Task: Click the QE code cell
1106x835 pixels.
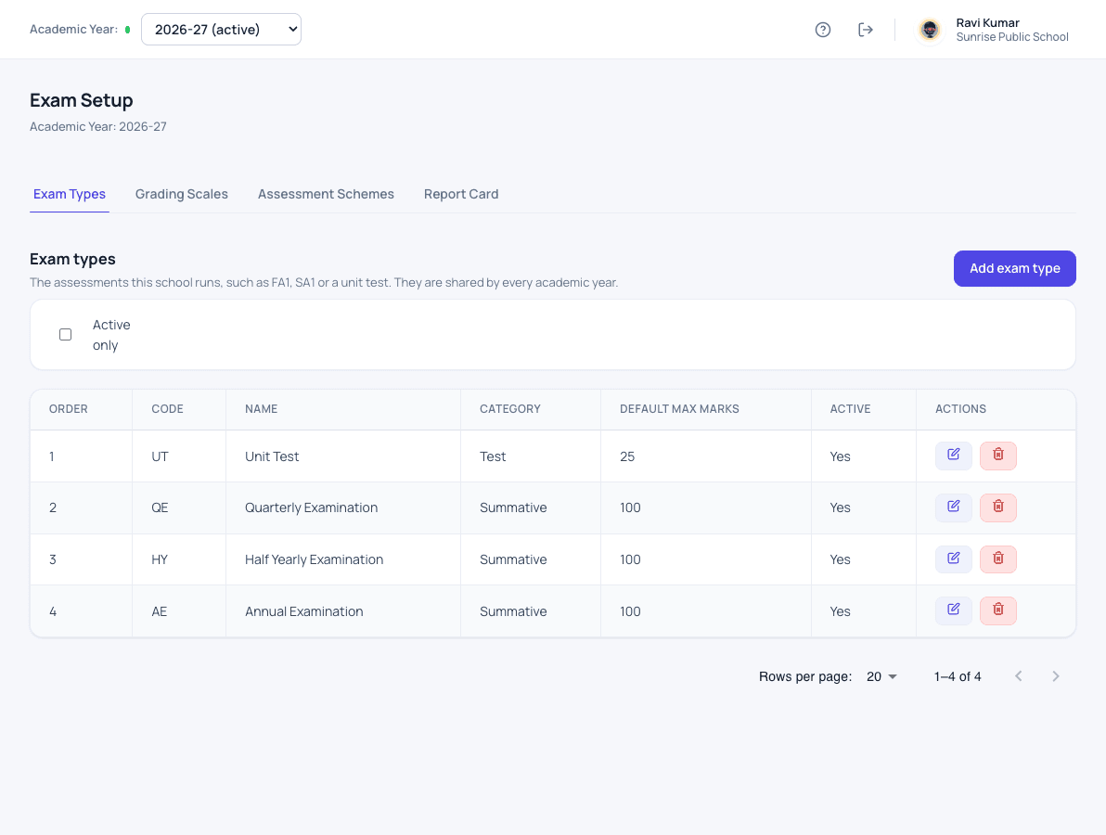Action: tap(178, 507)
